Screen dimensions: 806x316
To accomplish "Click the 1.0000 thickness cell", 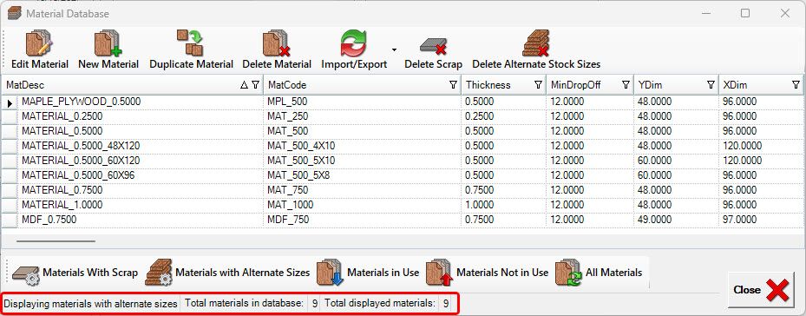I will (x=504, y=205).
